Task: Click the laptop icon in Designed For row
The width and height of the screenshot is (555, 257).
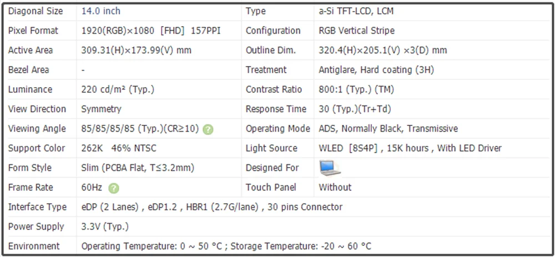Action: [x=330, y=168]
